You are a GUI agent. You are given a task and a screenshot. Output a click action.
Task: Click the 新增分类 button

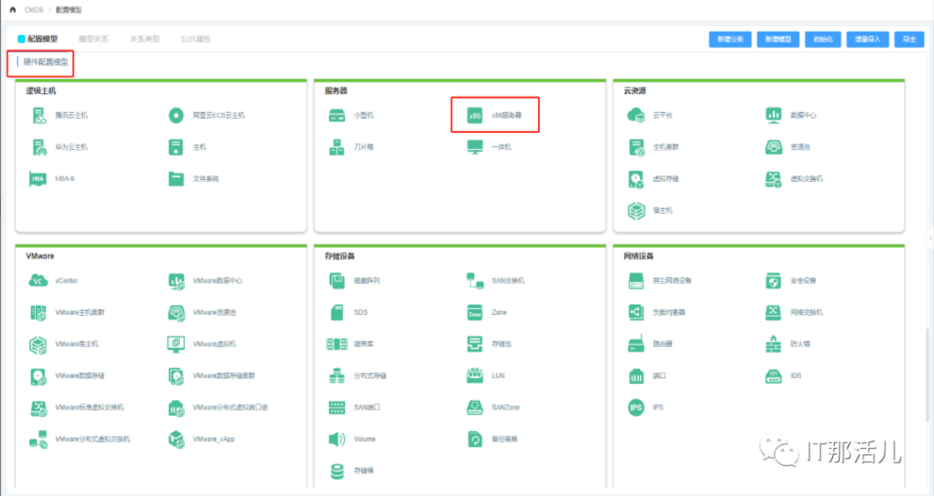click(x=730, y=40)
